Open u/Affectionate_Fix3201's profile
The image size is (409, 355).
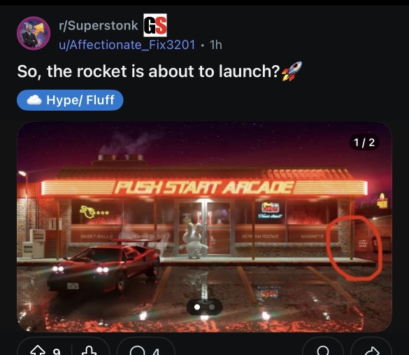tap(127, 45)
